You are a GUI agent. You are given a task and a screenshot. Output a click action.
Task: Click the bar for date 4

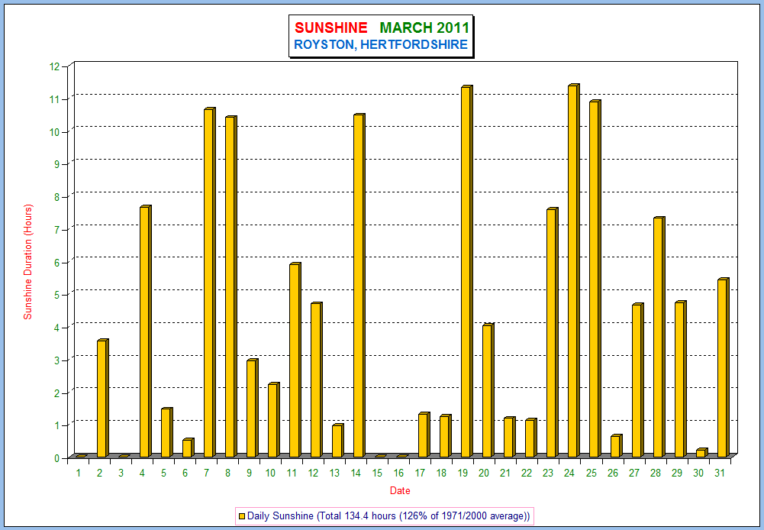click(145, 331)
